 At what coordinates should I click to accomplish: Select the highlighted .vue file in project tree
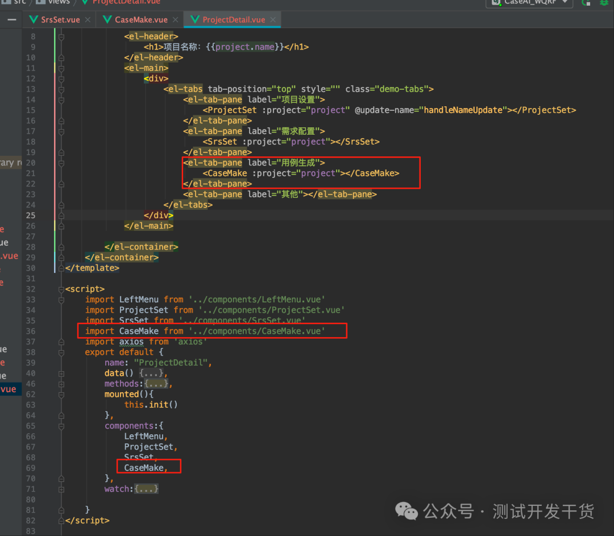[x=9, y=389]
